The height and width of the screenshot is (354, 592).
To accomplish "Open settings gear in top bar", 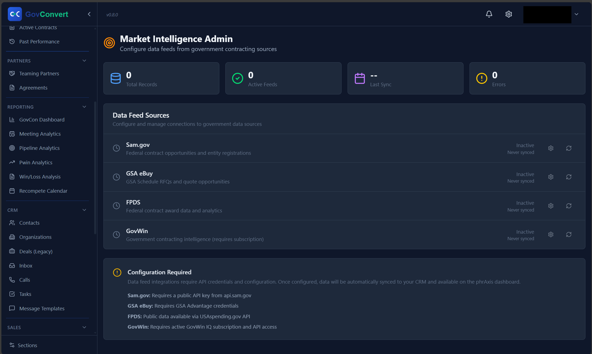I will point(509,14).
